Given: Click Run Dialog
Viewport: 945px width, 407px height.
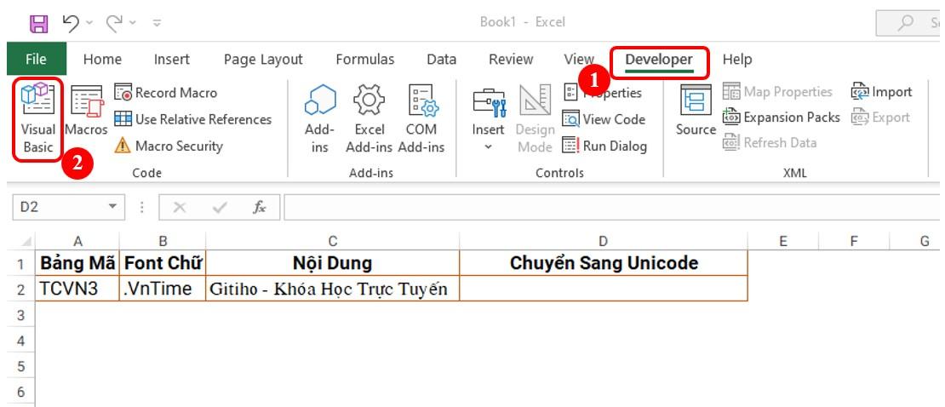Looking at the screenshot, I should tap(604, 146).
